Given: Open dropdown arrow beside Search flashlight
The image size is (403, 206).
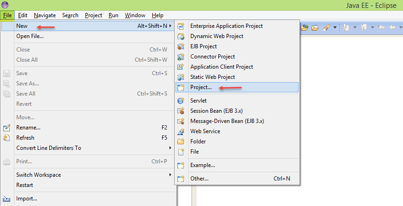Looking at the screenshot, I should pyautogui.click(x=335, y=27).
